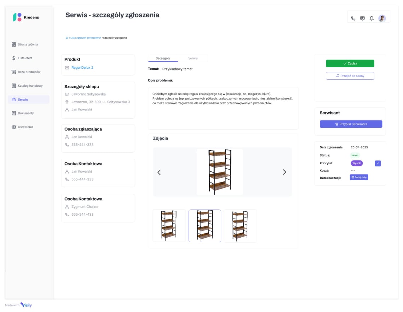The width and height of the screenshot is (403, 312).
Task: Select the third shelf photo thumbnail
Action: [x=240, y=226]
